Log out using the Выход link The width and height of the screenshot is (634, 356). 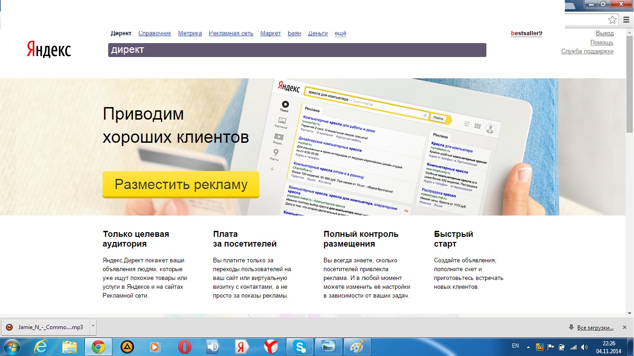605,33
